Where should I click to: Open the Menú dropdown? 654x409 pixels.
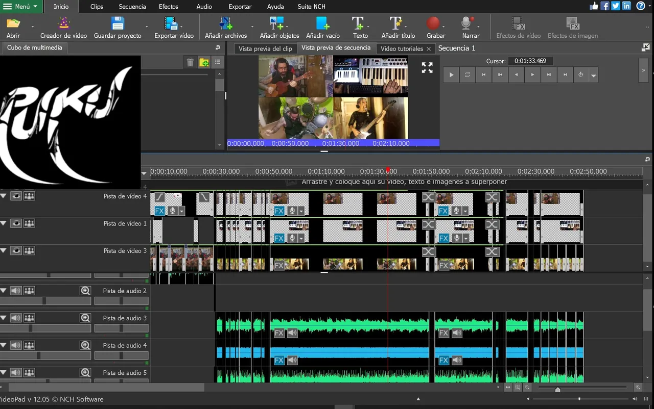20,7
